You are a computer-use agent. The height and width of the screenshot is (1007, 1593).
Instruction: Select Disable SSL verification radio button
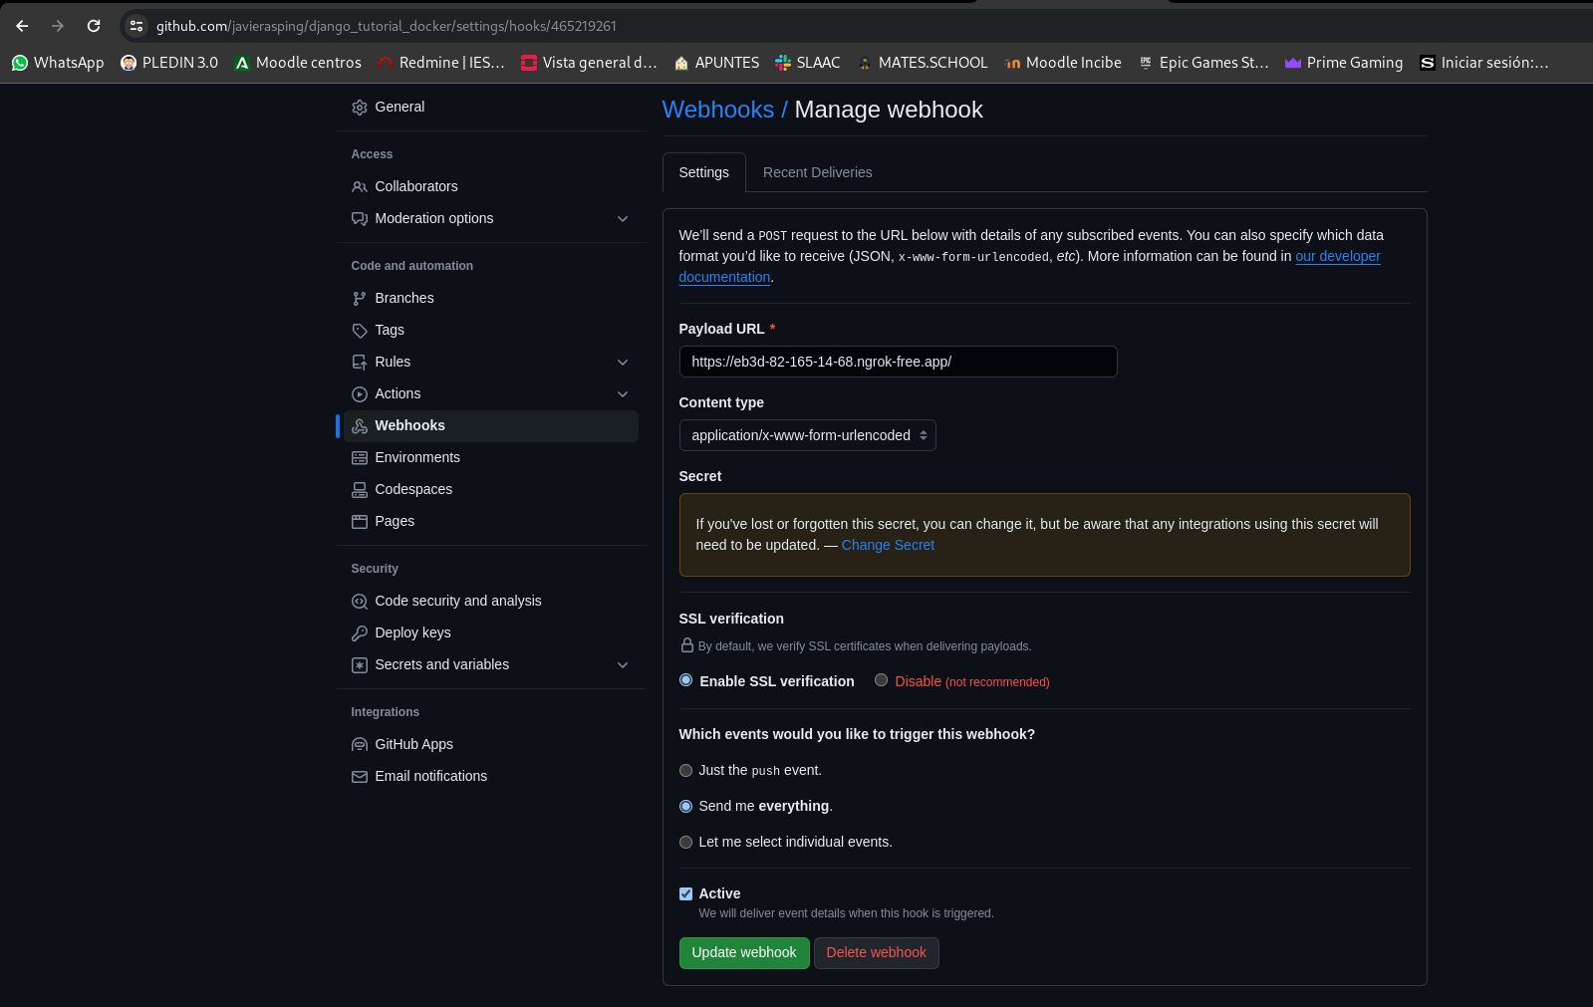pyautogui.click(x=881, y=680)
